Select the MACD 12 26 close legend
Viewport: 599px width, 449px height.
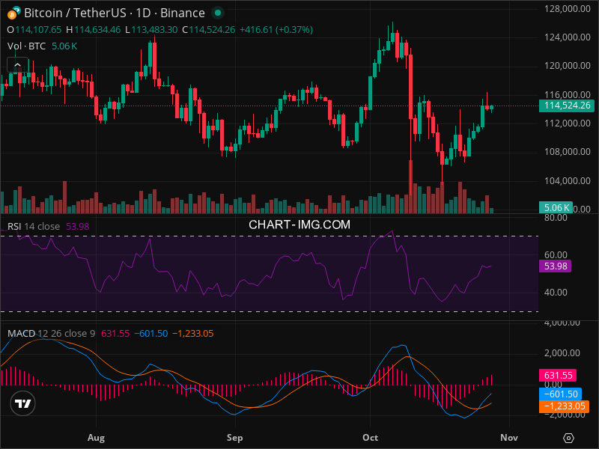51,333
